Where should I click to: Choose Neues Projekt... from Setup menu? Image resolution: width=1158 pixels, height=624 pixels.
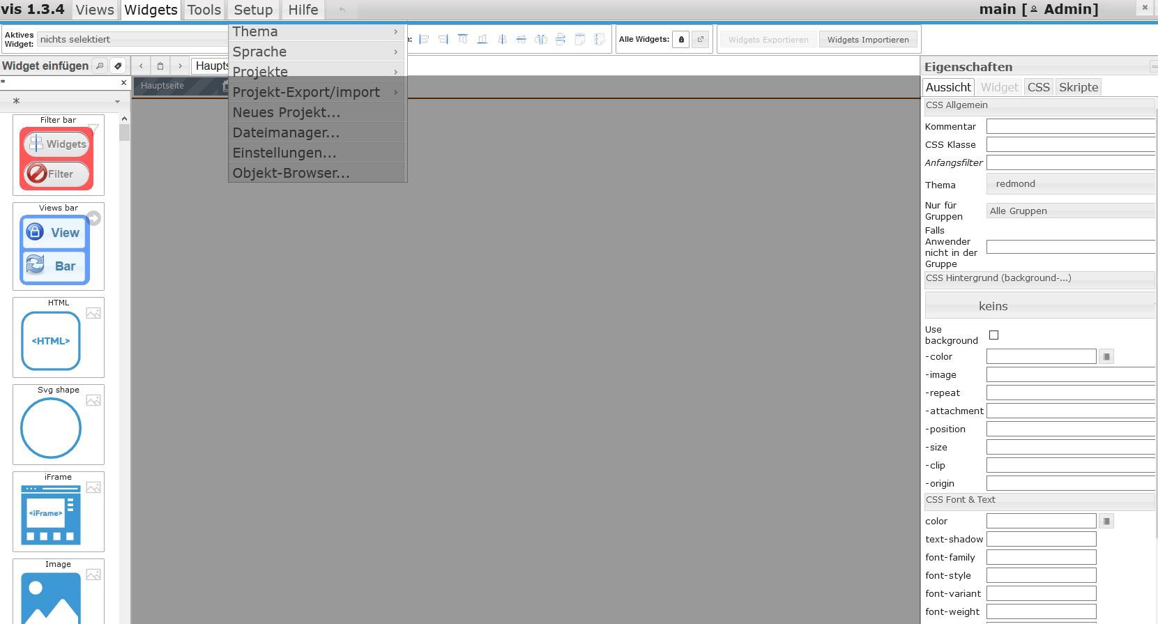317,112
